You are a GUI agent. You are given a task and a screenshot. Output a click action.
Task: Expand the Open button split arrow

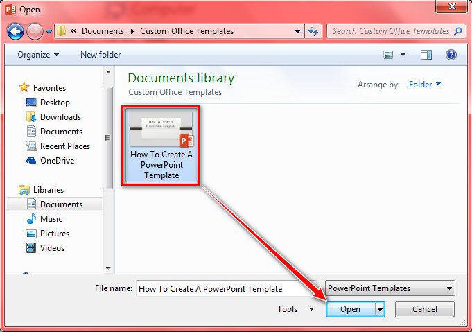click(x=381, y=309)
